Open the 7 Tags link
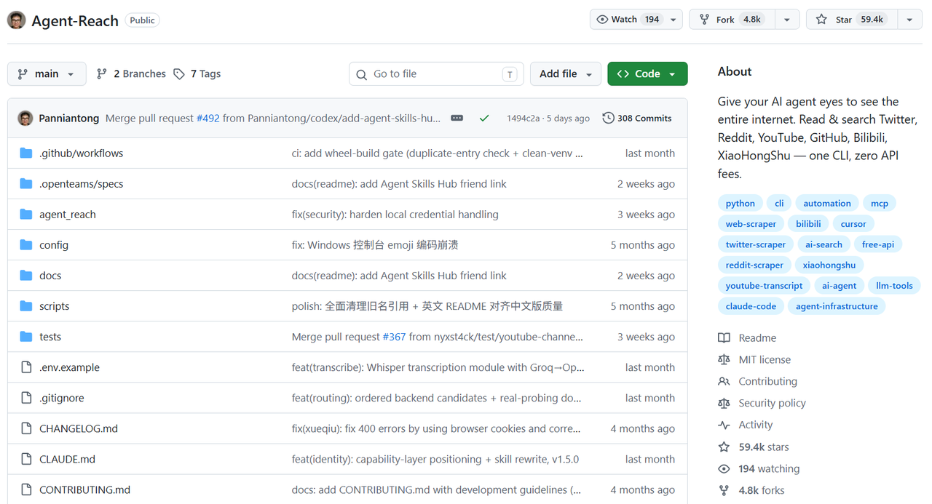Viewport: 932px width, 504px height. point(197,73)
